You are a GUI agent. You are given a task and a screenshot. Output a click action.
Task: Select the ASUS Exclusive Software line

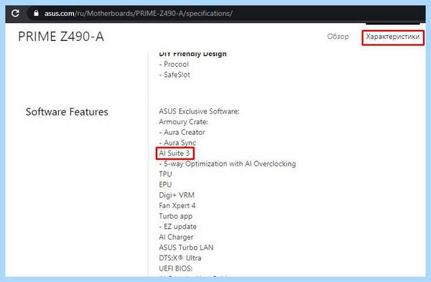(x=199, y=111)
